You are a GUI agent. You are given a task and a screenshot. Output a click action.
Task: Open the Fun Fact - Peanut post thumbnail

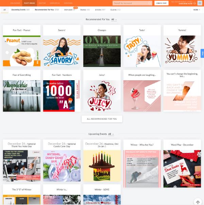(x=22, y=51)
